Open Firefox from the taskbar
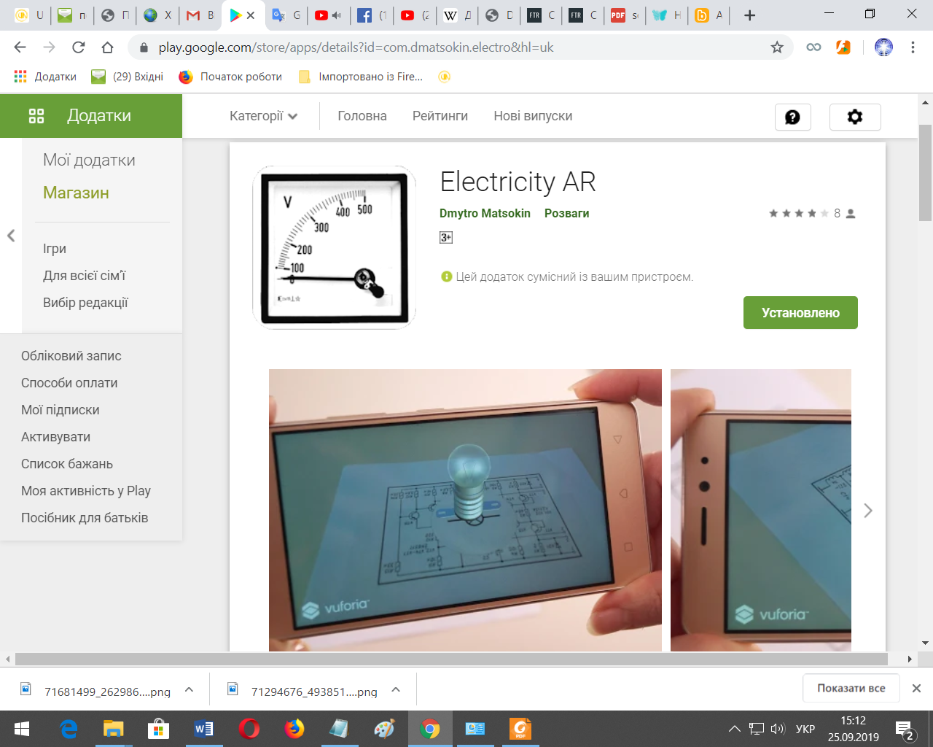 coord(294,729)
